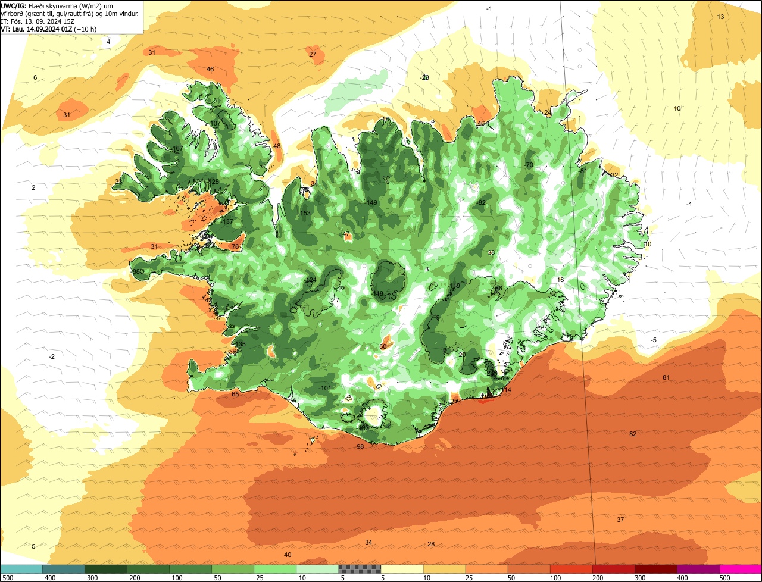Select the map value '149' in north Iceland
The image size is (762, 582).
pyautogui.click(x=371, y=202)
